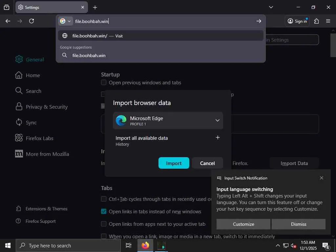Open Privacy & Security settings

point(41,107)
